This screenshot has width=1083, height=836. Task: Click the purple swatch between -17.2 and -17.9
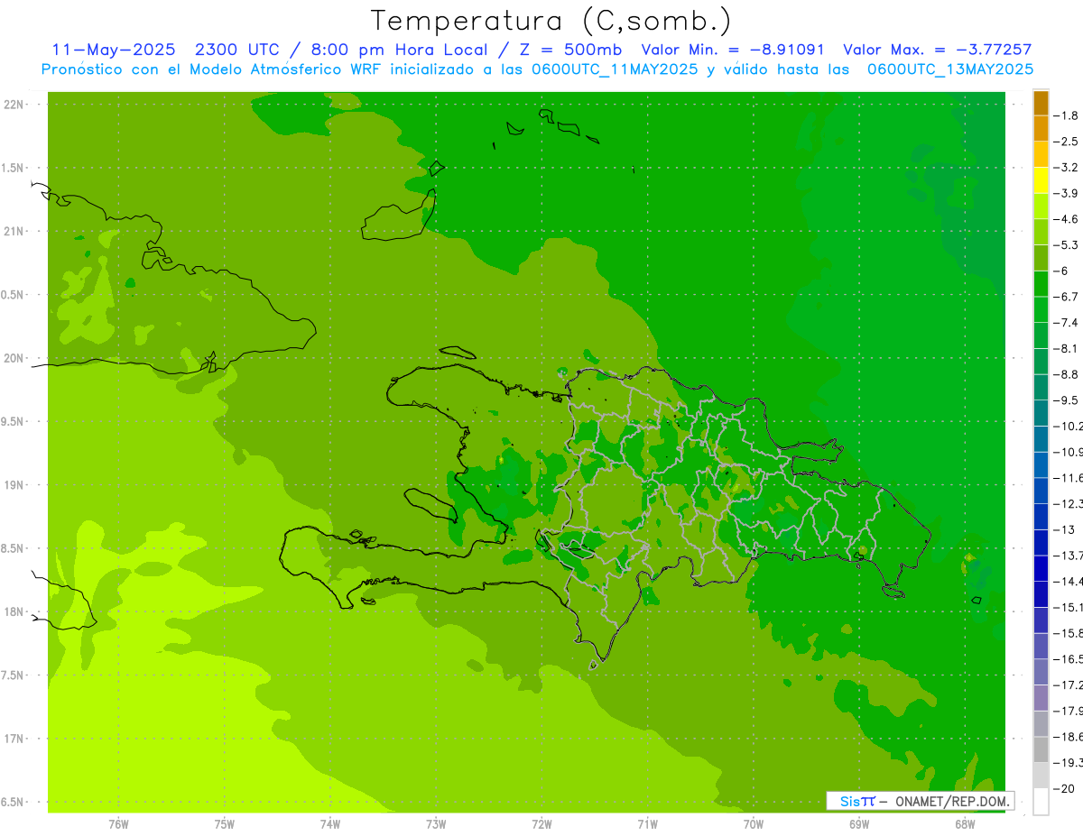1041,698
